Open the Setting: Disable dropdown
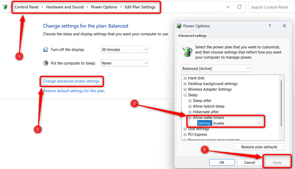Viewport: 295px width, 169px height. pyautogui.click(x=237, y=123)
